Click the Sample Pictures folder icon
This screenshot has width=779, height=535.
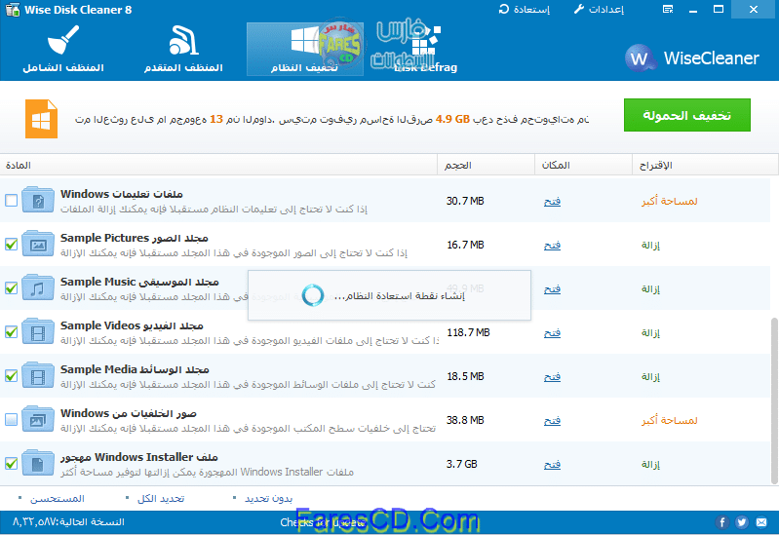tap(38, 244)
